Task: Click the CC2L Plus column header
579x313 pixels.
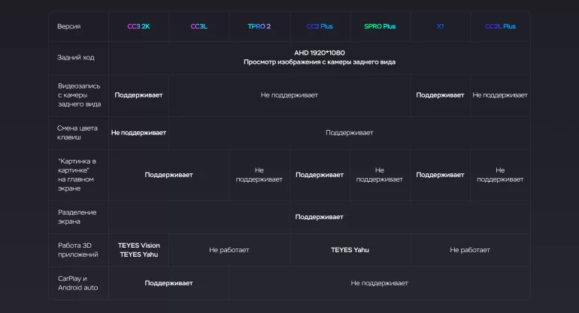Action: 500,26
